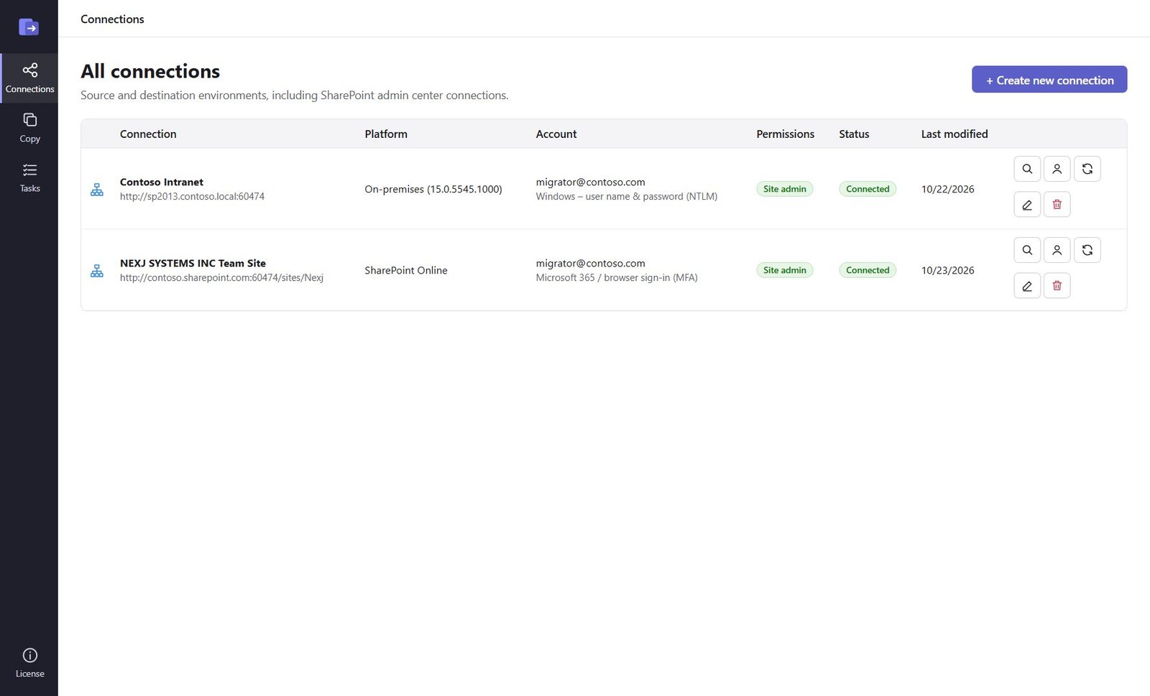The image size is (1150, 696).
Task: Edit the Contoso Intranet connection
Action: pos(1027,205)
